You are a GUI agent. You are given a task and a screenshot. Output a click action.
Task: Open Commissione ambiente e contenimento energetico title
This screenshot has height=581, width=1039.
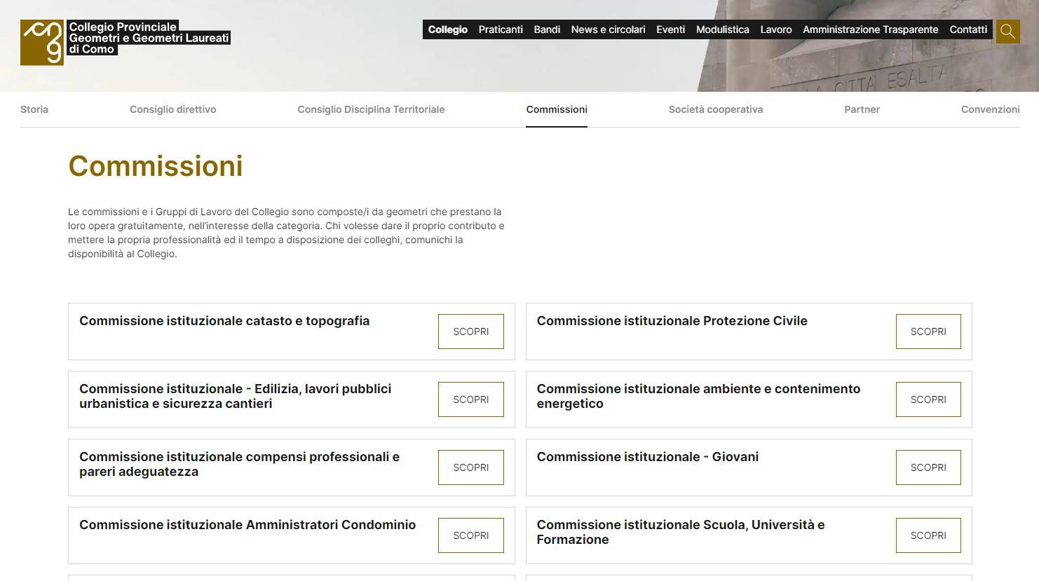click(698, 396)
